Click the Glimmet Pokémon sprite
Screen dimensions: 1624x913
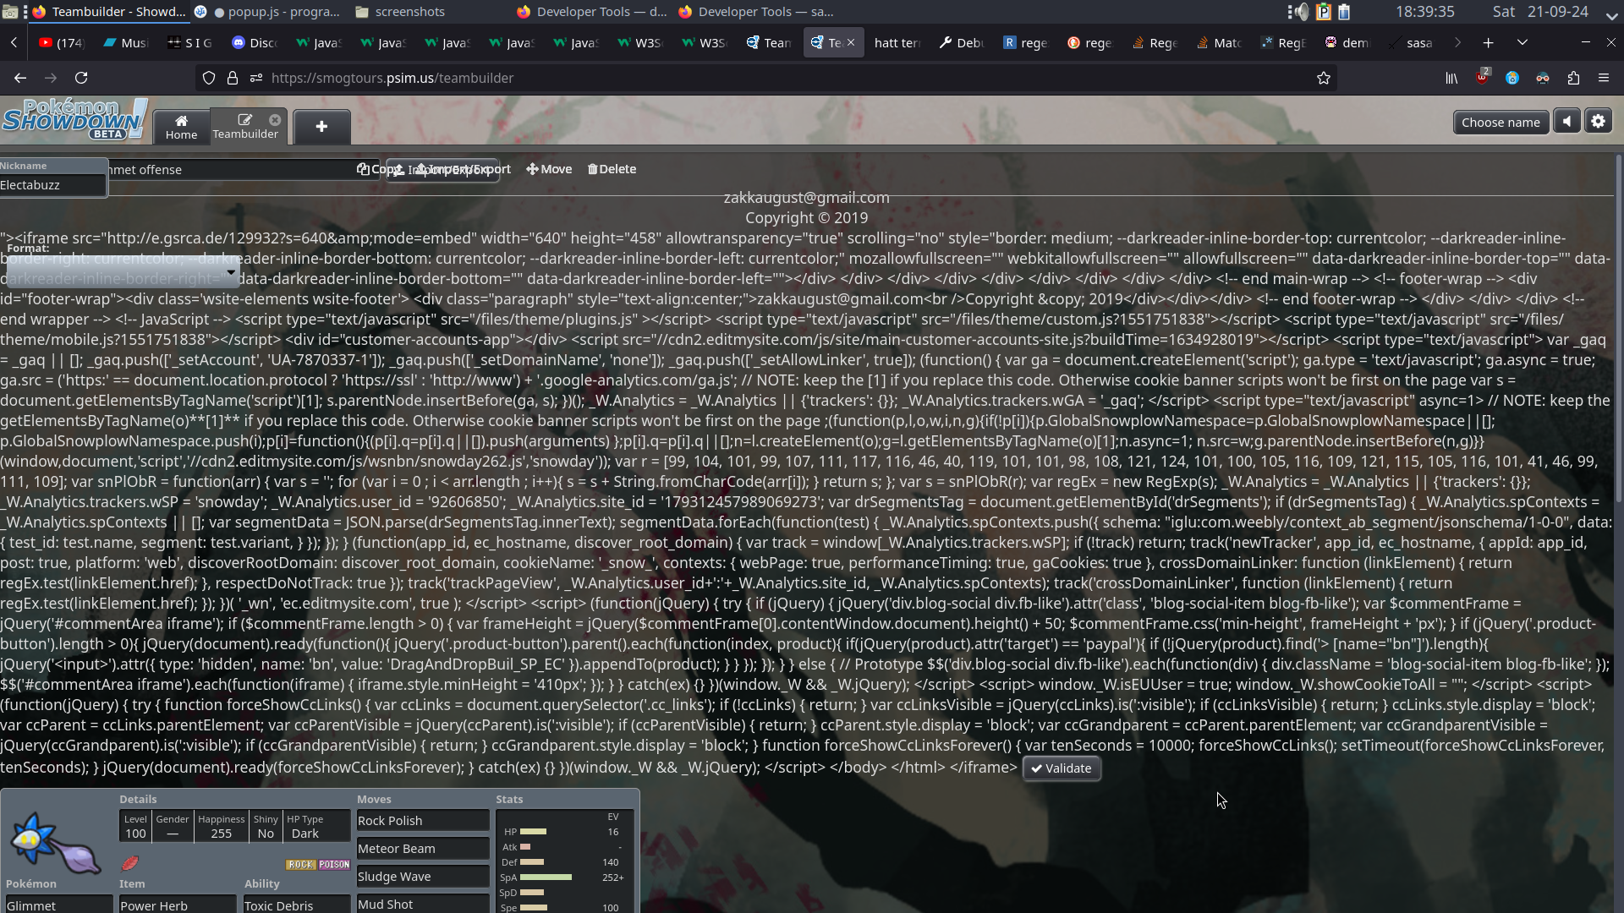(x=56, y=843)
